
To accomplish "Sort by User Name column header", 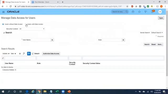I will pos(9,63).
